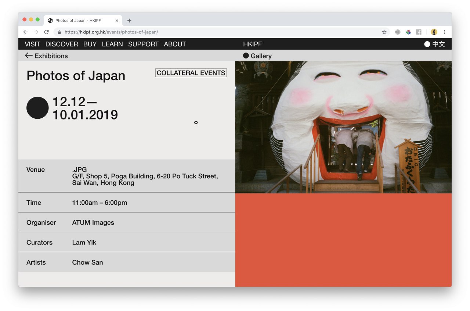Click the padlock site info icon

tap(59, 32)
